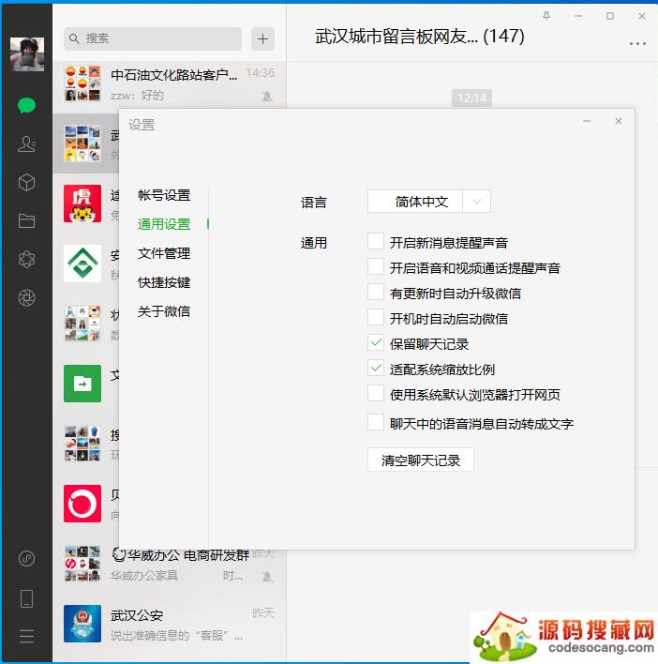This screenshot has width=658, height=664.
Task: Open 关于微信 settings section
Action: (x=164, y=311)
